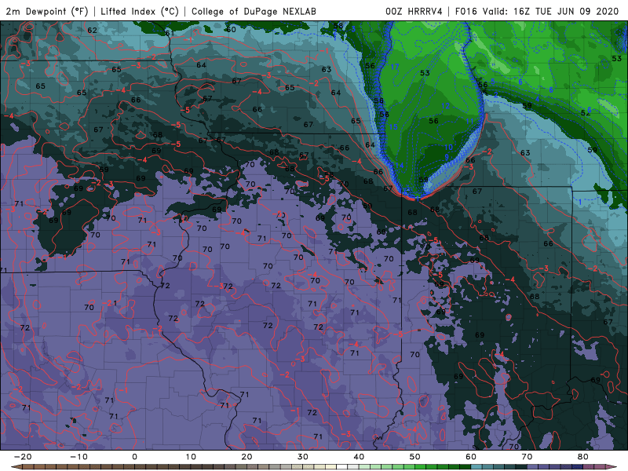The height and width of the screenshot is (471, 628).
Task: Click the 10 label on the color scale legend
Action: tap(191, 457)
